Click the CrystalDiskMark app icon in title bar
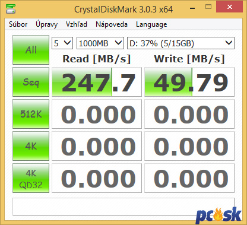Viewport: 247px width, 225px height. point(10,8)
